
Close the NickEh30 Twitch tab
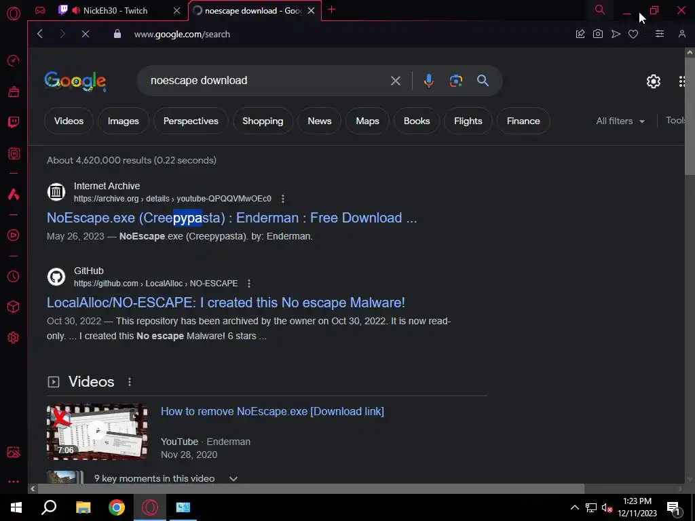(177, 11)
